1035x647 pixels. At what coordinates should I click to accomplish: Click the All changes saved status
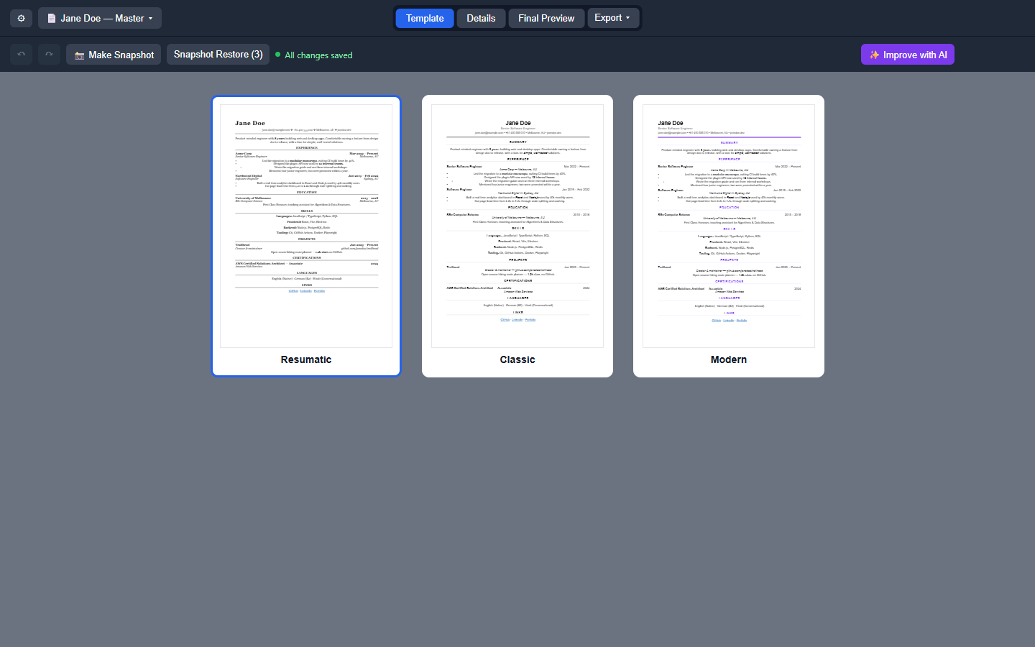pyautogui.click(x=314, y=55)
